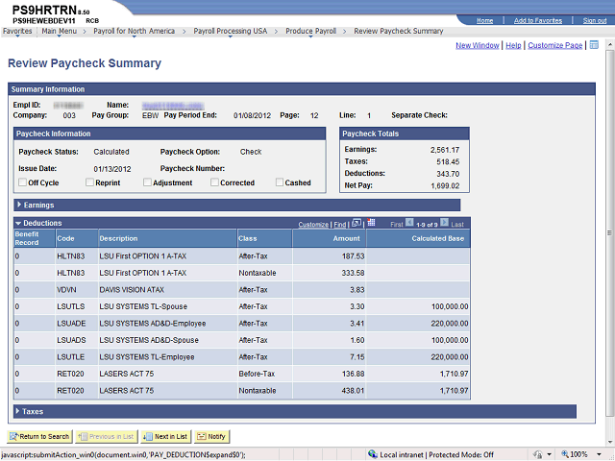Open the Favorites menu
The image size is (615, 461).
17,31
